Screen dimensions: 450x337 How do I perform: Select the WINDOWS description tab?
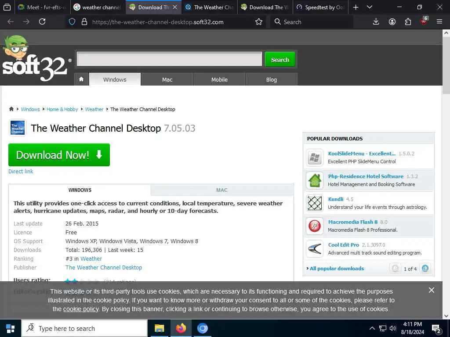tap(80, 190)
